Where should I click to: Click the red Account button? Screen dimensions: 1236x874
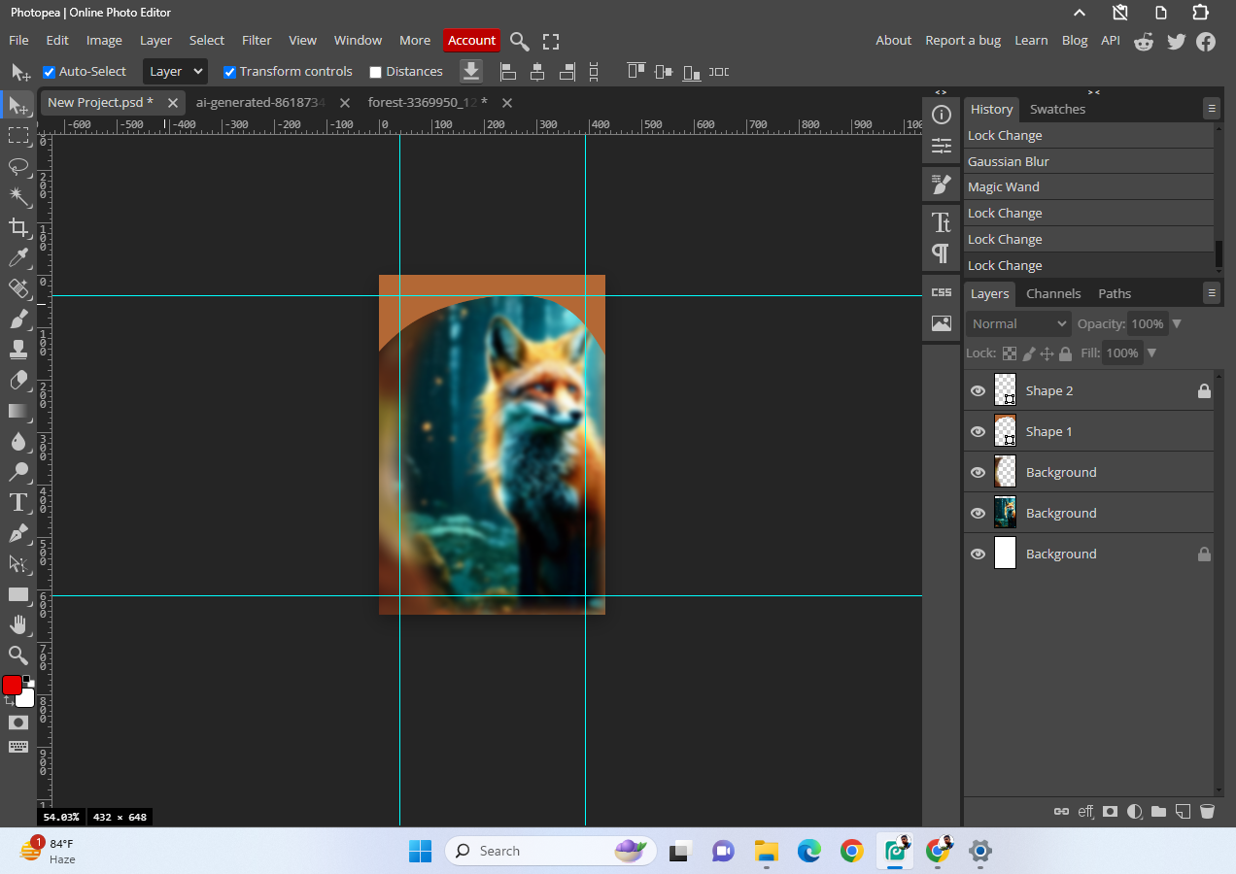pos(471,41)
